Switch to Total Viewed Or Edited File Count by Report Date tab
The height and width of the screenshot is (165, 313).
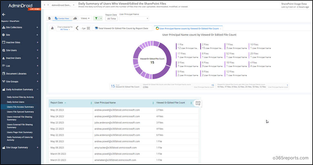coord(122,28)
